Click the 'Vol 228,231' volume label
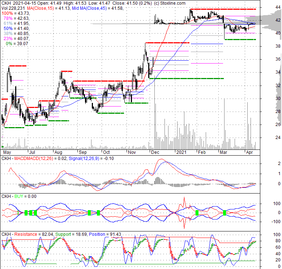Viewport: 282px width, 269px height. [13, 8]
